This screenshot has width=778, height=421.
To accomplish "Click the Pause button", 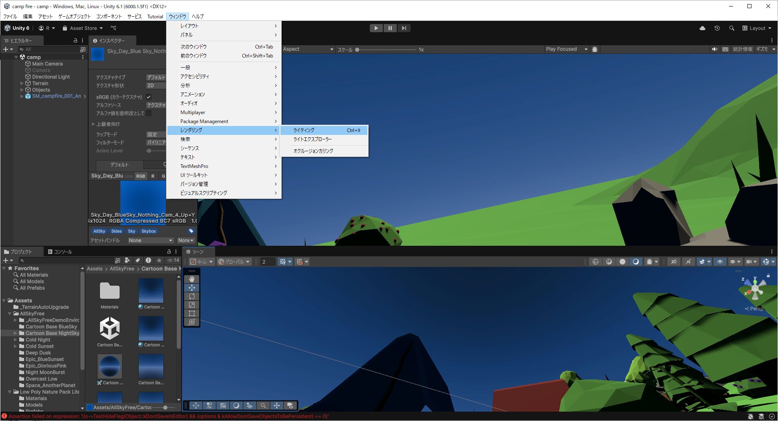I will (390, 28).
